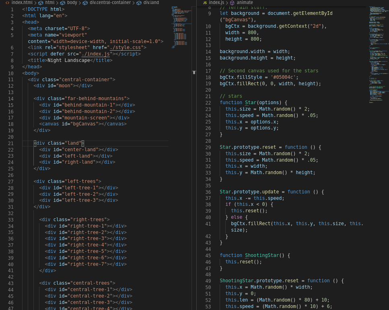389x310 pixels.
Task: Click the index.html minimap
Action: [x=181, y=27]
